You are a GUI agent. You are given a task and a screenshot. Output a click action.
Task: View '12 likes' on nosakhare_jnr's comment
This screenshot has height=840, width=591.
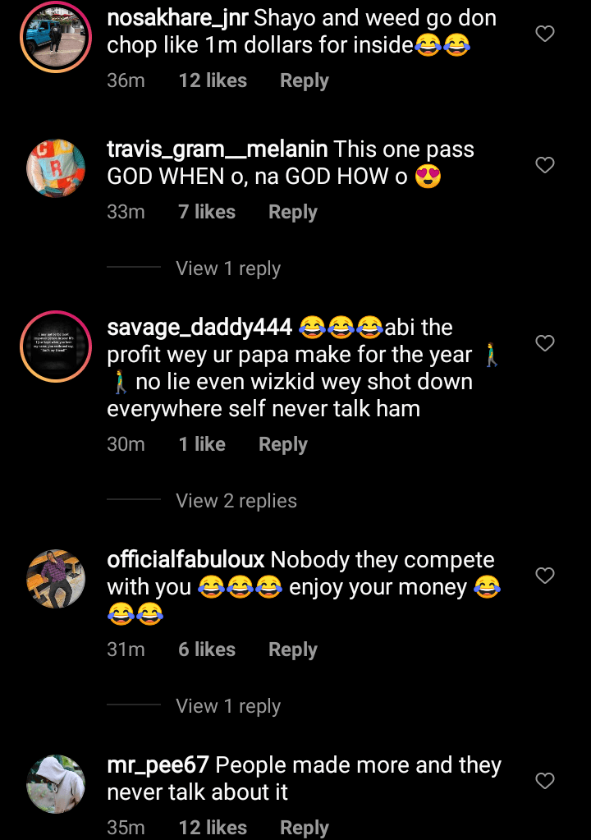[213, 81]
